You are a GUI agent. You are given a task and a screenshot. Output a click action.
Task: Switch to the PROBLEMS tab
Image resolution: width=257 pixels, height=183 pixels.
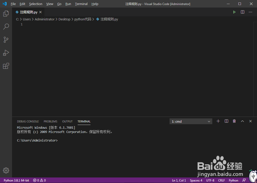coord(50,121)
